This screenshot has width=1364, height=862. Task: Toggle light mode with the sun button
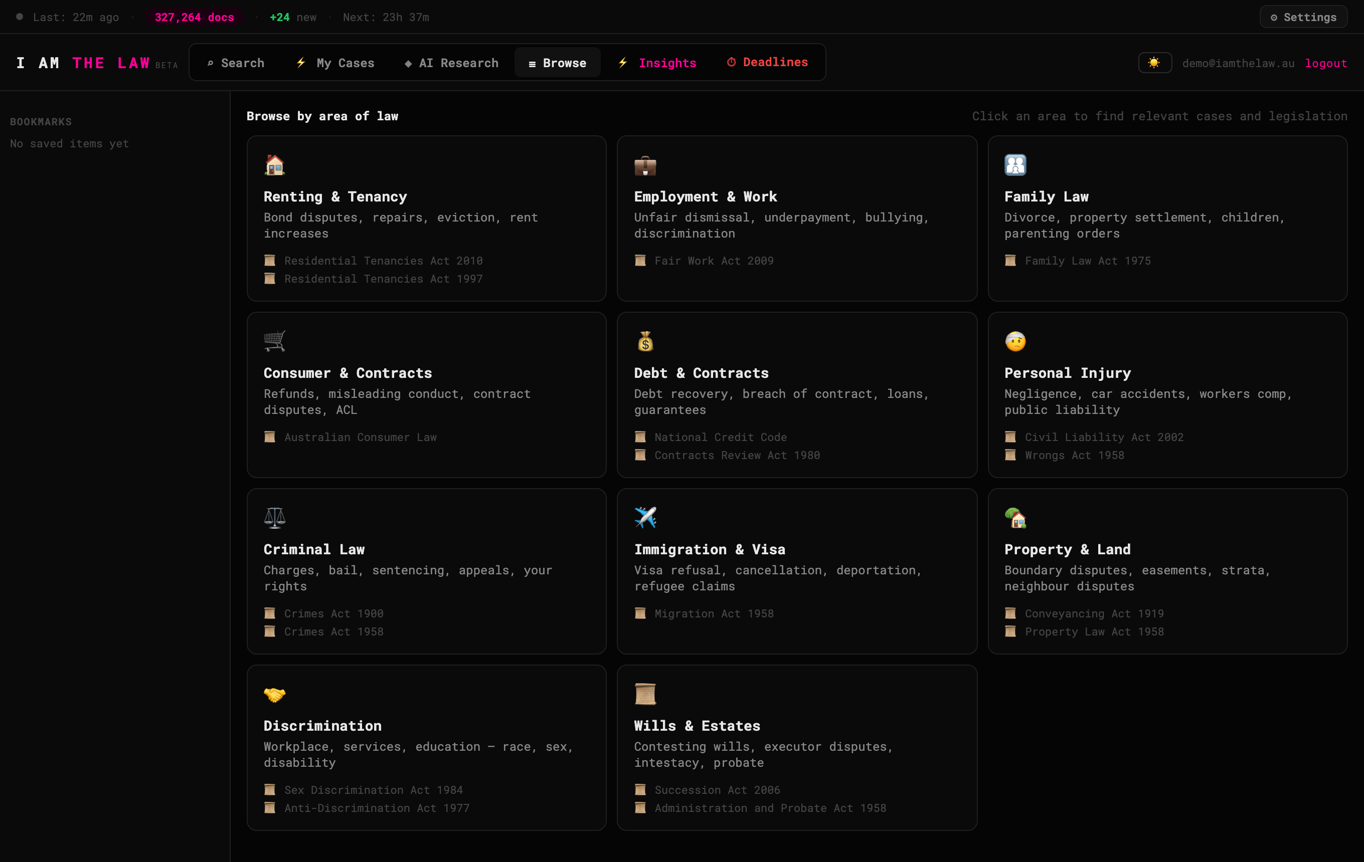1154,63
